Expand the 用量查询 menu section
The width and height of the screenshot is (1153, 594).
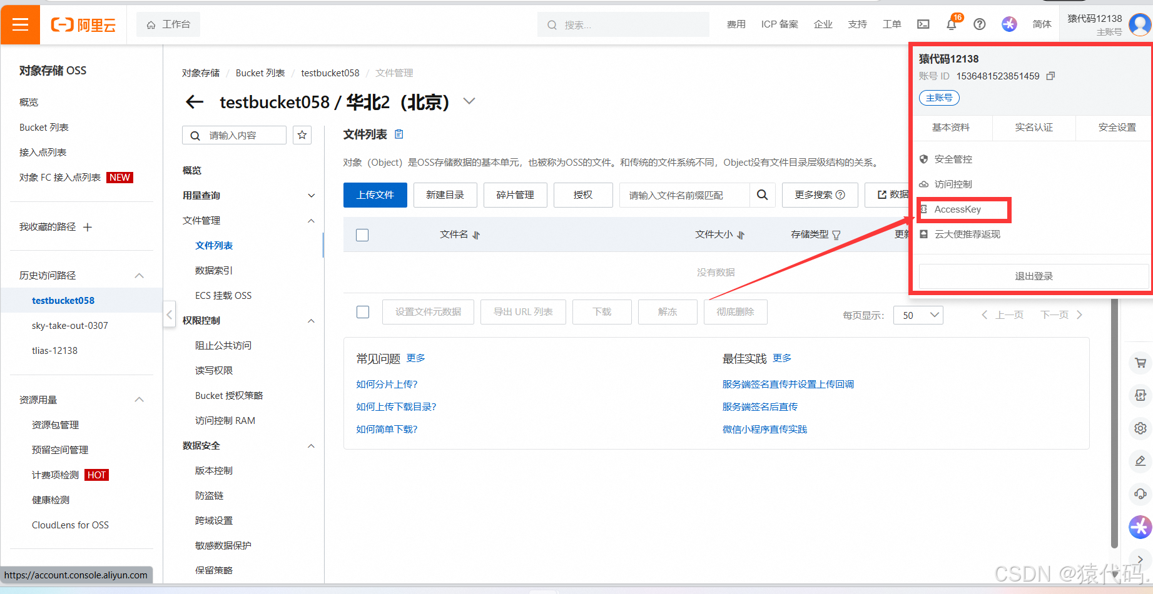[x=312, y=196]
